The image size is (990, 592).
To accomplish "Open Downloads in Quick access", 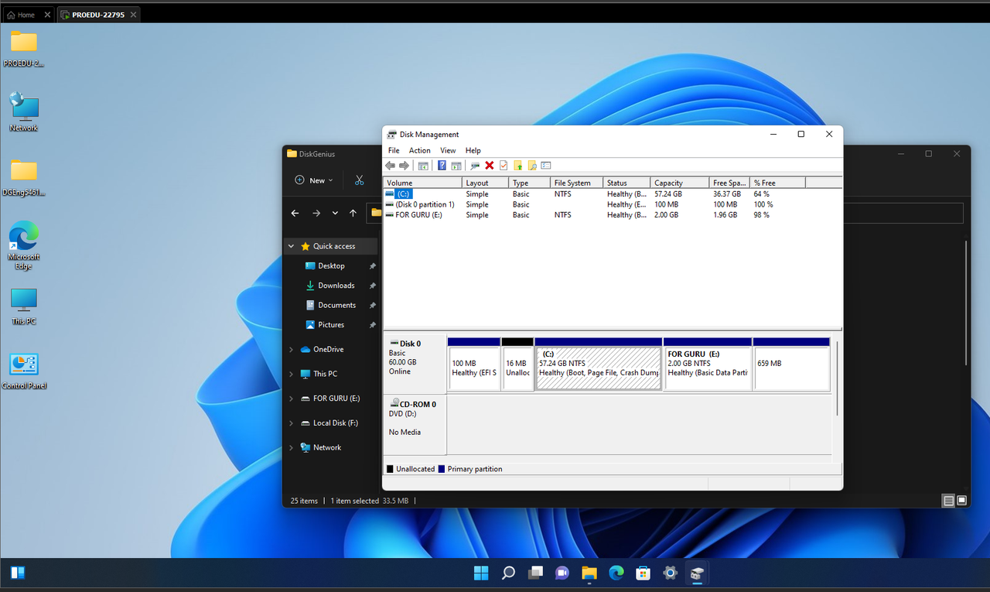I will click(x=336, y=286).
